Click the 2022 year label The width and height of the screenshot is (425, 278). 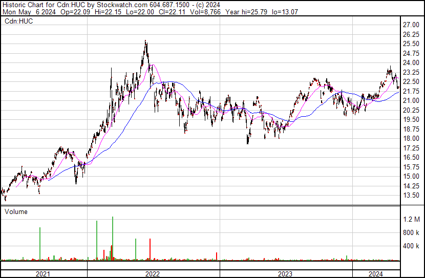click(x=152, y=274)
